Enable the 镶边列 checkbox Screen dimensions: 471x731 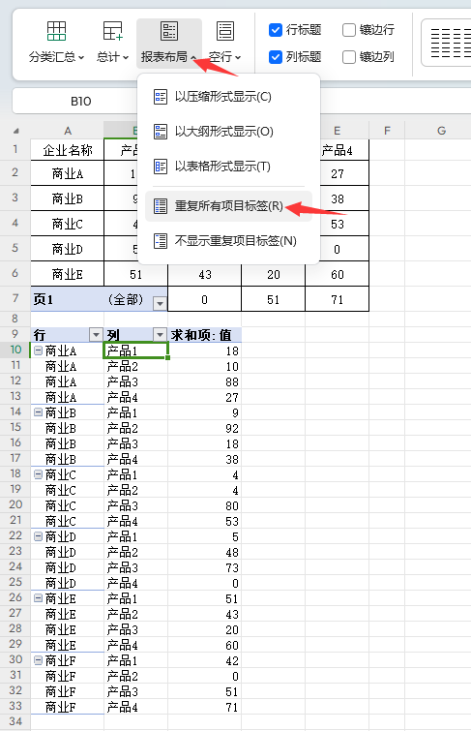[x=349, y=57]
